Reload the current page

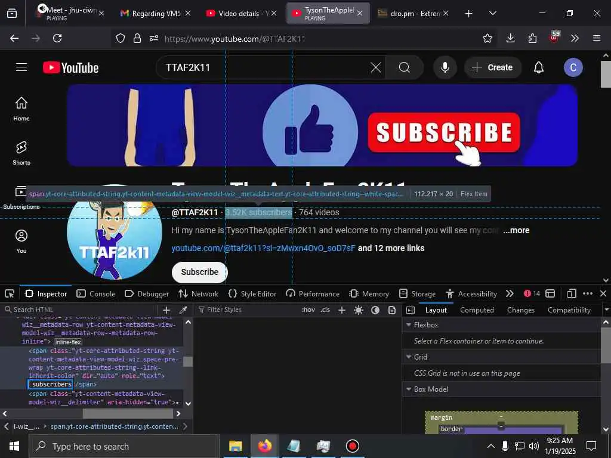(x=57, y=38)
